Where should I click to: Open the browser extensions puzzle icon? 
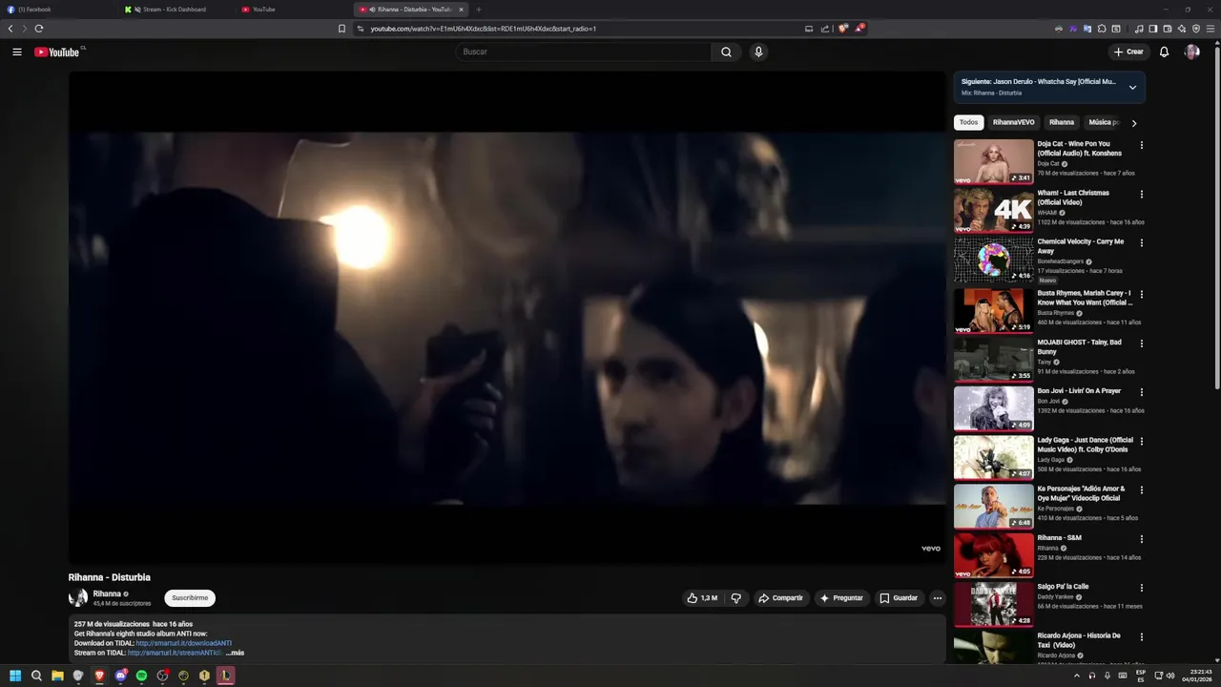pyautogui.click(x=1102, y=29)
